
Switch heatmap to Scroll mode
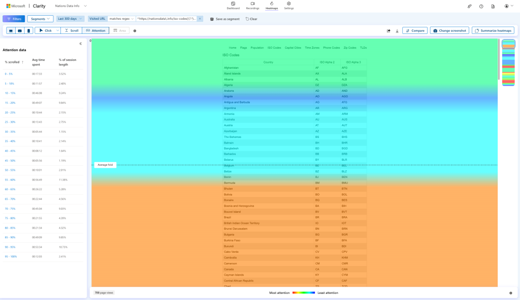(71, 30)
